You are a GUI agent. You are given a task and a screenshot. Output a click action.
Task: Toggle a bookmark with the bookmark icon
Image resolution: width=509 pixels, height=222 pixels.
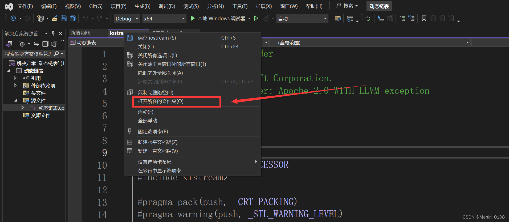click(424, 18)
